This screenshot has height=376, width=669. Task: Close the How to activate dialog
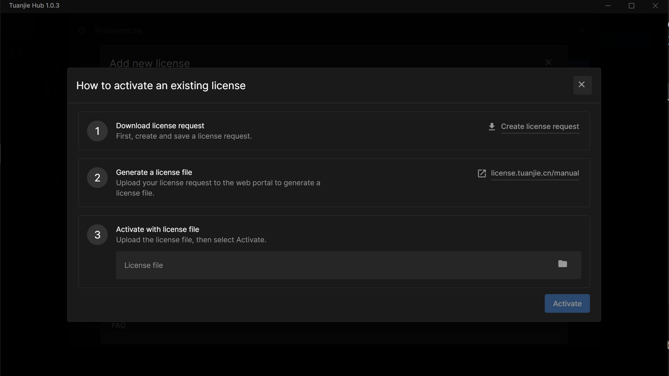coord(583,85)
